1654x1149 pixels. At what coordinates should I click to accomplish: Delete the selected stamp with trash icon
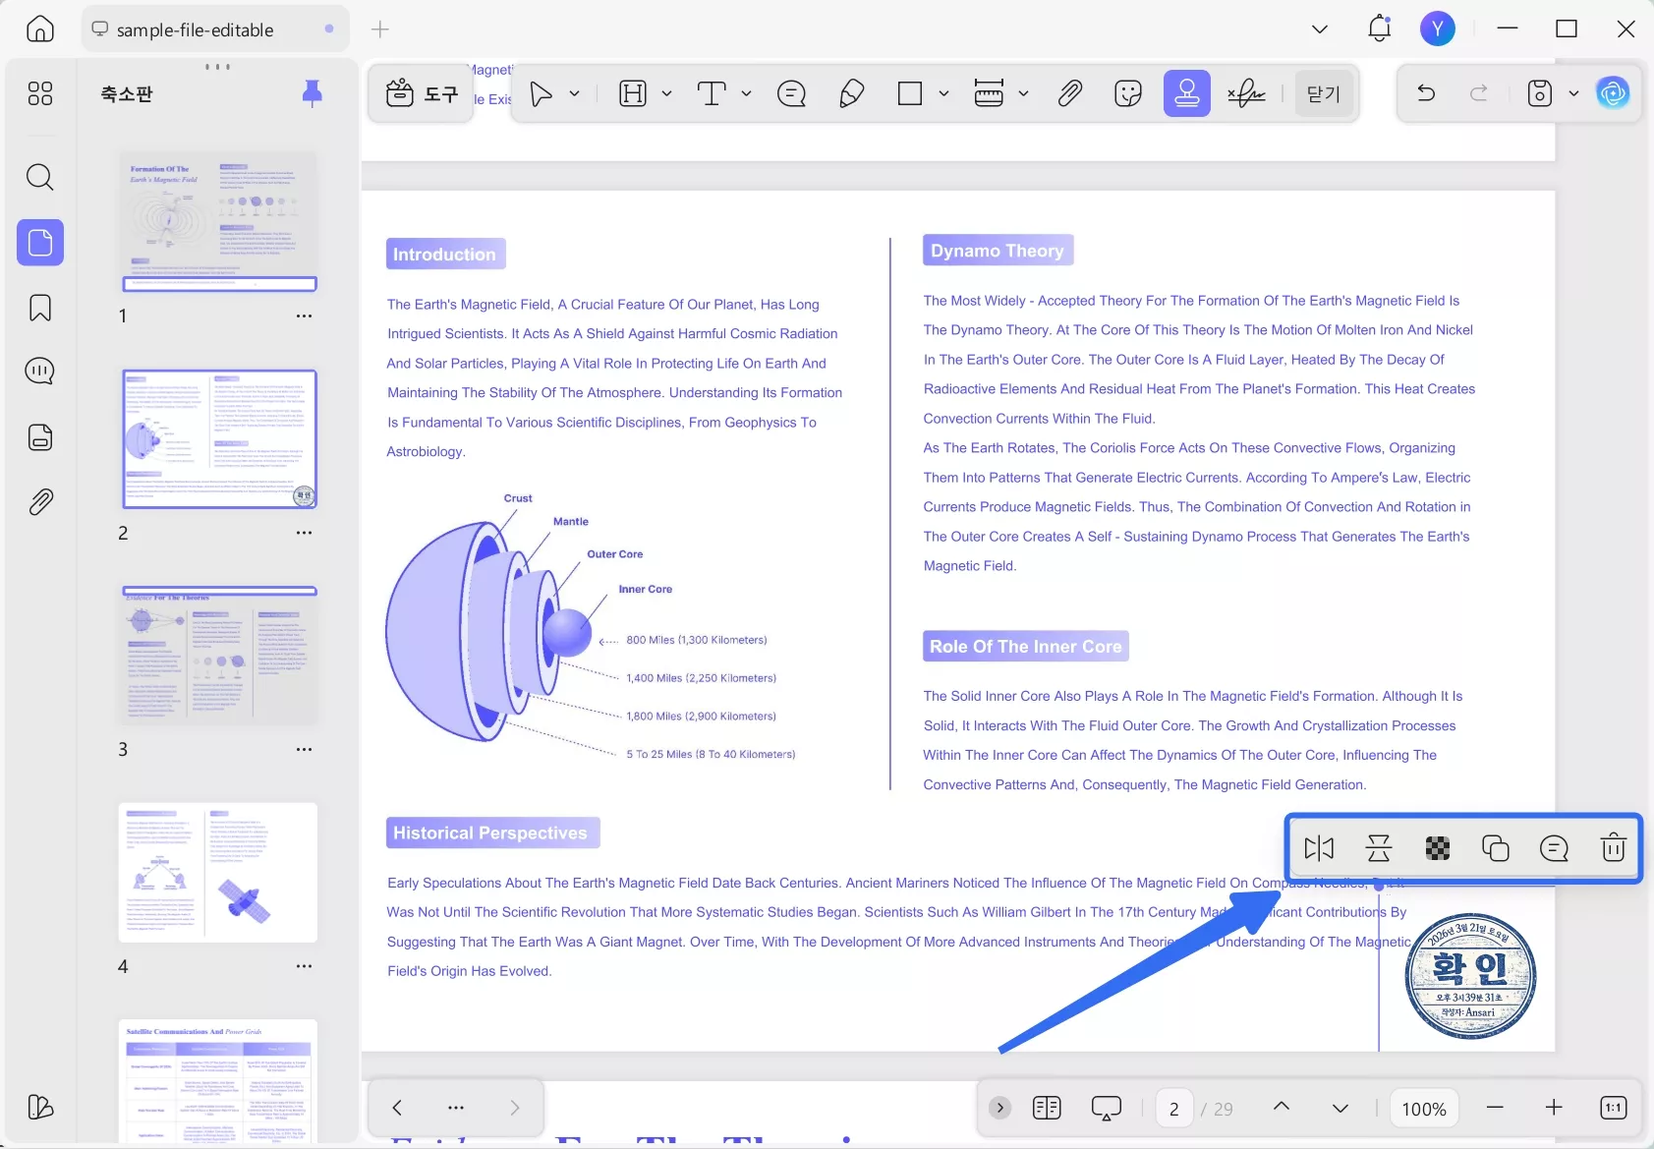click(1613, 847)
